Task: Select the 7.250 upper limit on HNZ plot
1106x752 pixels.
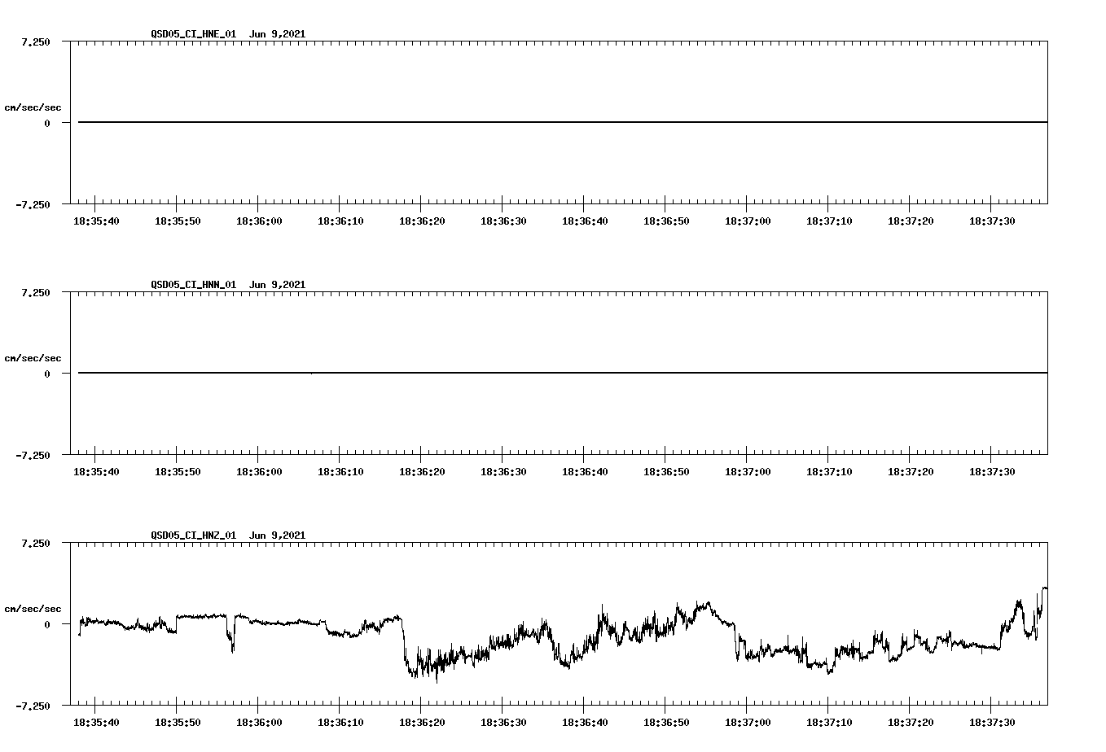Action: 36,544
